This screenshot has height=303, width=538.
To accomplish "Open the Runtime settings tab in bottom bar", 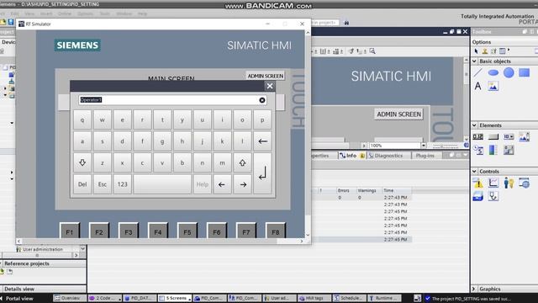I will (x=384, y=298).
